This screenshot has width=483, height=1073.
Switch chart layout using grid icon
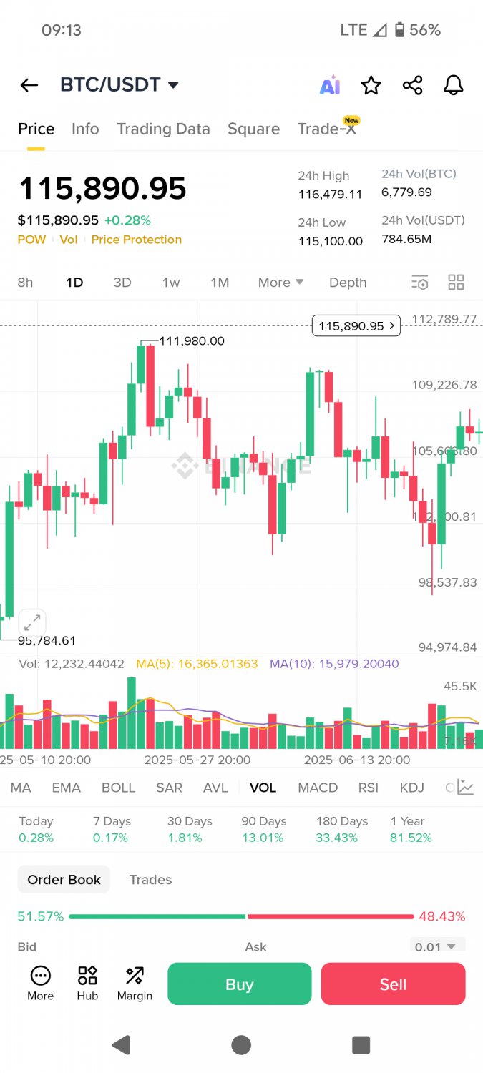click(456, 282)
